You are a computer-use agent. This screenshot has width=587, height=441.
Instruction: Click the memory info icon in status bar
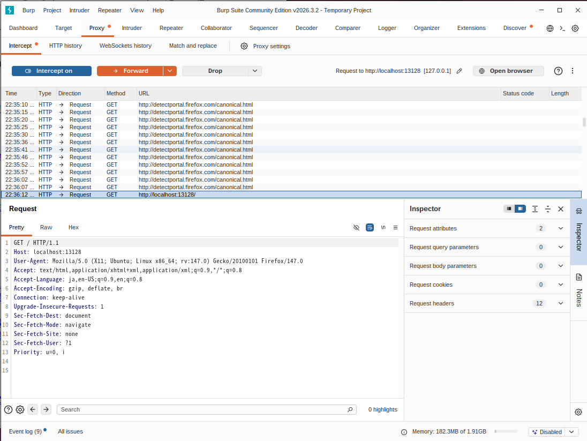pos(404,432)
